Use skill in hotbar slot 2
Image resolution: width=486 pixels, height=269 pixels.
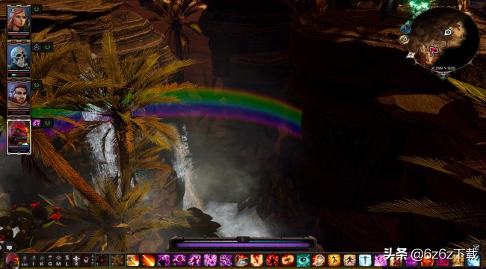pyautogui.click(x=117, y=260)
